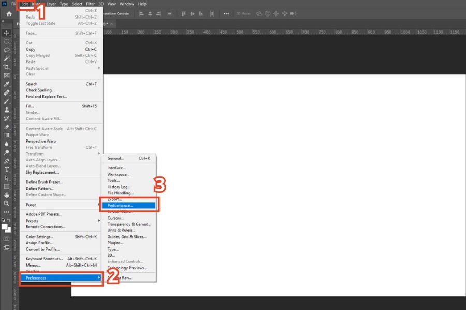Choose Performance... in Preferences submenu
This screenshot has height=310, width=466.
[x=120, y=205]
